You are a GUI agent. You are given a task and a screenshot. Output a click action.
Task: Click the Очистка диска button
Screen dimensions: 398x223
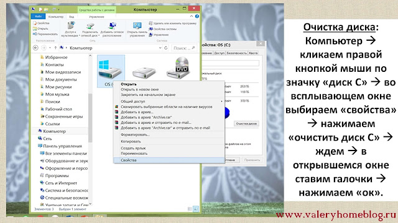pos(246,124)
